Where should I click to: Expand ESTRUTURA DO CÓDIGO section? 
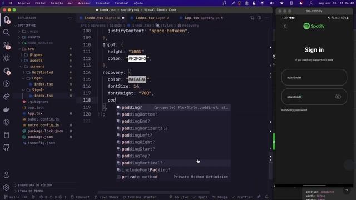(34, 185)
